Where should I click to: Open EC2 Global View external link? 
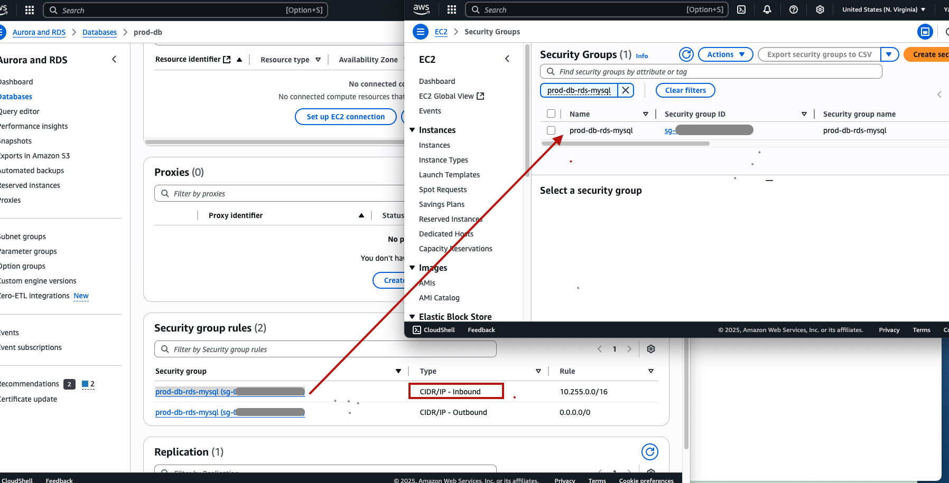[452, 96]
